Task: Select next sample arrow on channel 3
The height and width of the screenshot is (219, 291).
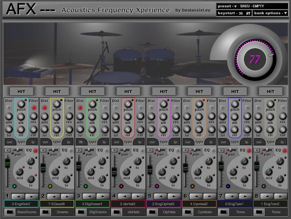Action: pos(103,196)
